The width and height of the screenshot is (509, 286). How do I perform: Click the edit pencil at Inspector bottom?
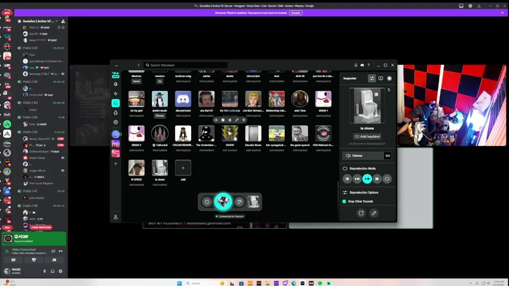pyautogui.click(x=374, y=213)
